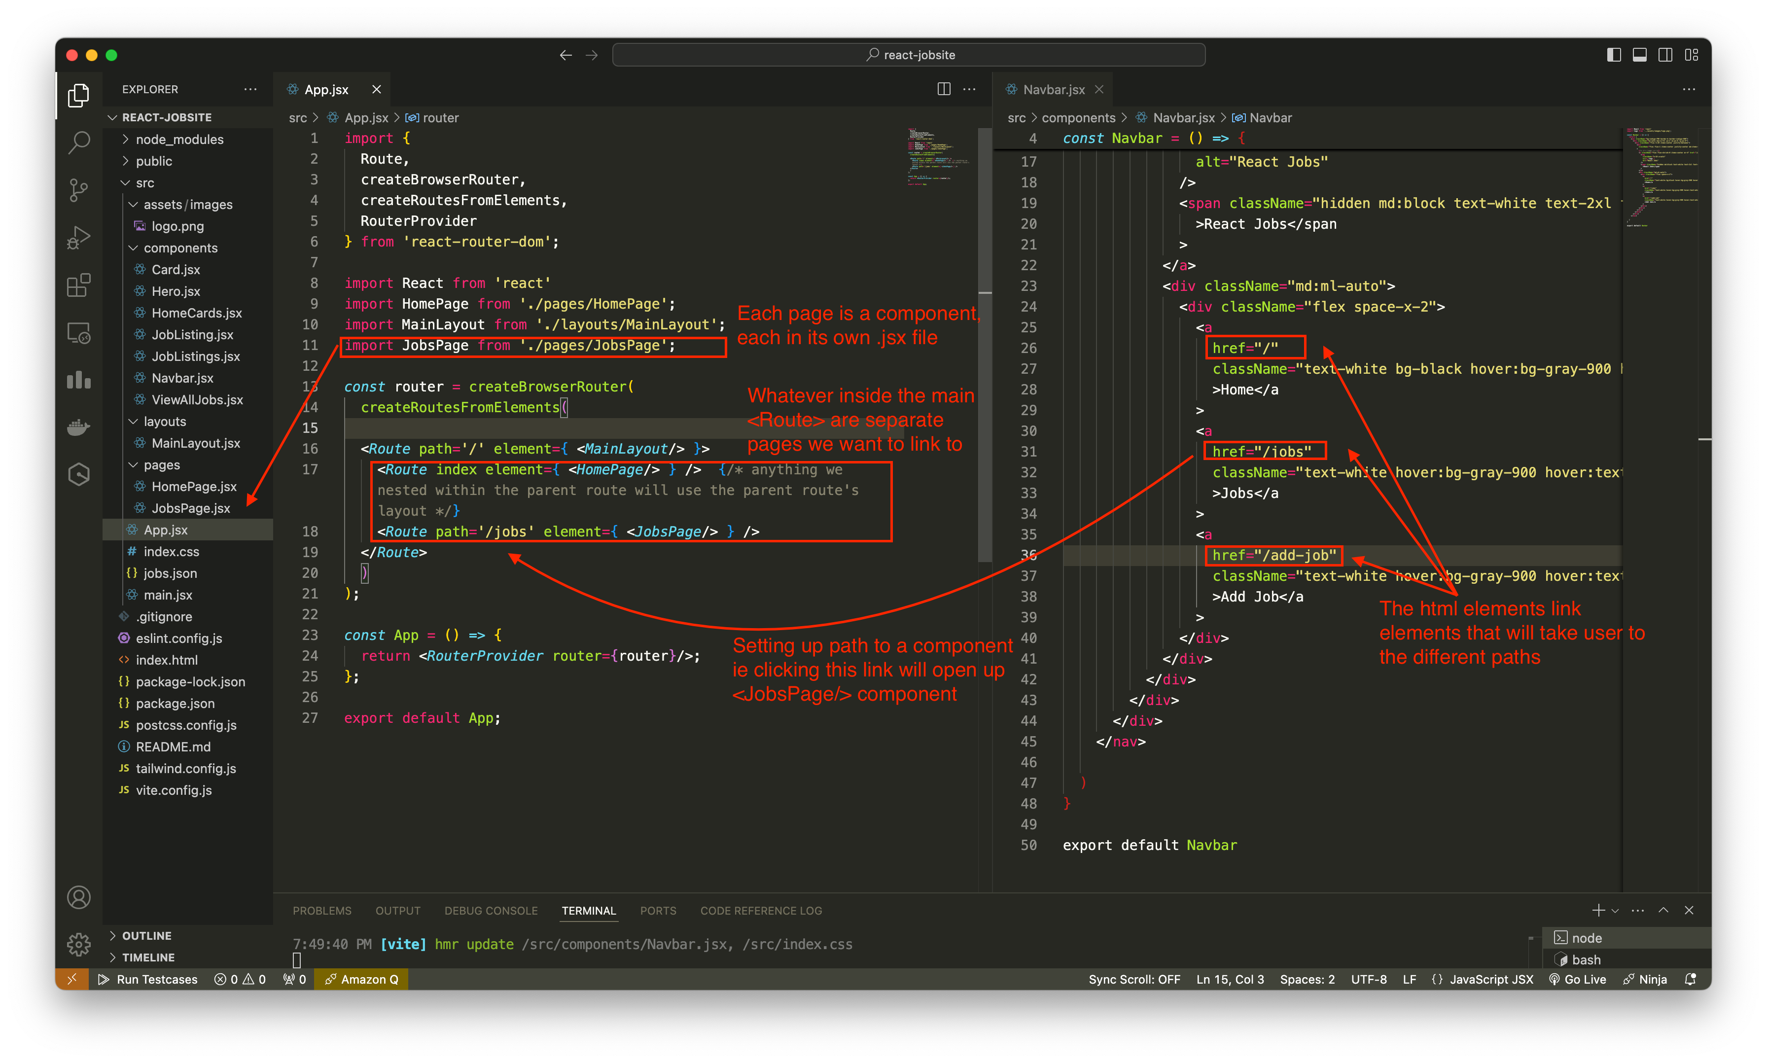Open More Actions for Navbar.jsx editor group
Viewport: 1767px width, 1063px height.
pos(1688,89)
